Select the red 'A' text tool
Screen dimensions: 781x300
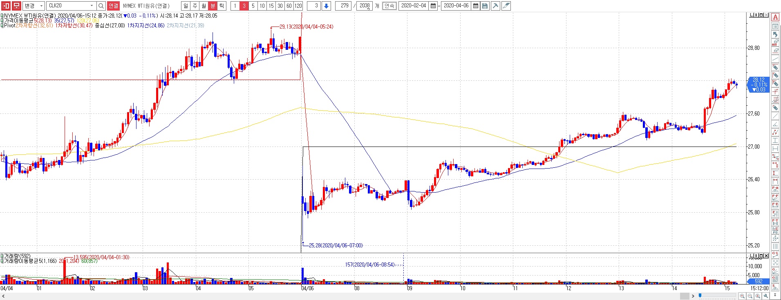click(775, 17)
